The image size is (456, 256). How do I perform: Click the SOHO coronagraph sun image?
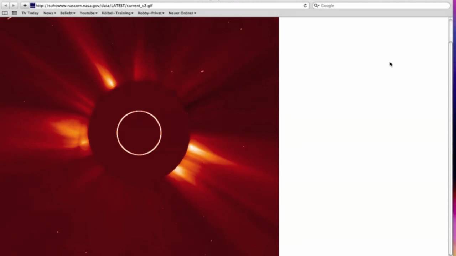pyautogui.click(x=139, y=137)
